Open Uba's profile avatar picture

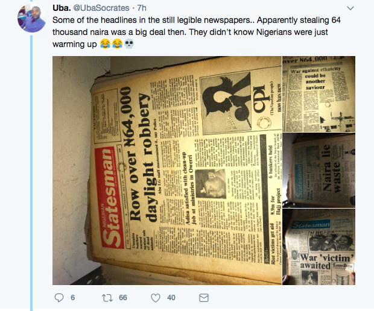(32, 18)
